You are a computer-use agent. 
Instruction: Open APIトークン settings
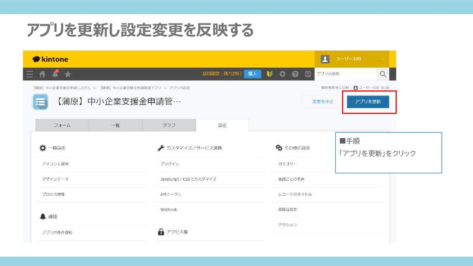pyautogui.click(x=171, y=194)
